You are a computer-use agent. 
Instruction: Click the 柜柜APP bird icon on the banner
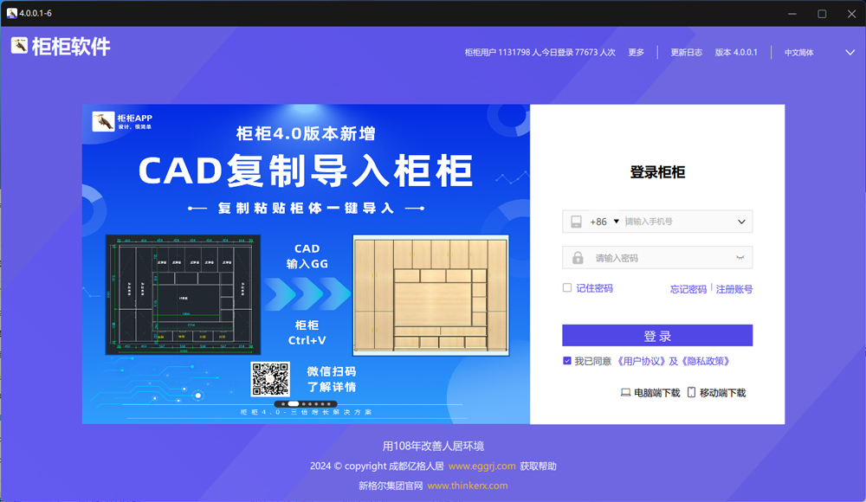103,121
